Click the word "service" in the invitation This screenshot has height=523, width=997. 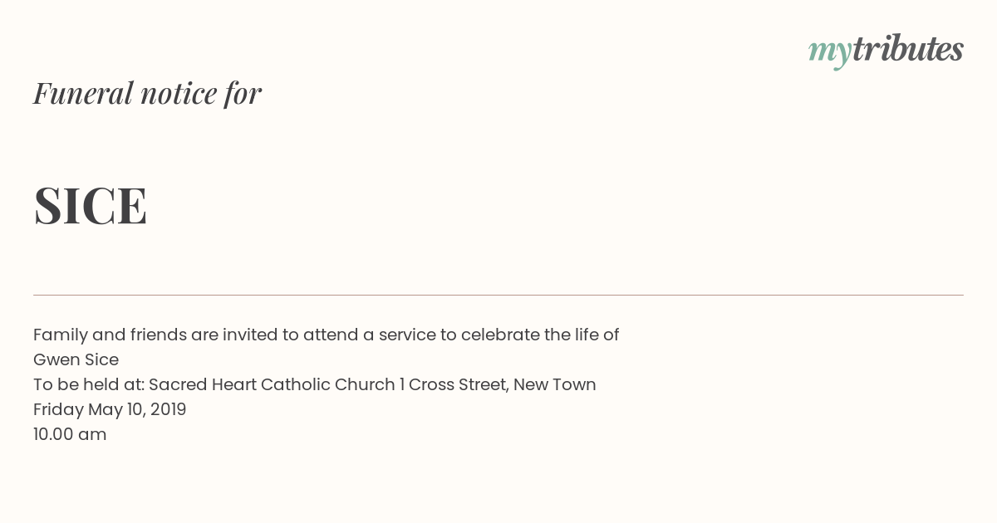pyautogui.click(x=406, y=336)
